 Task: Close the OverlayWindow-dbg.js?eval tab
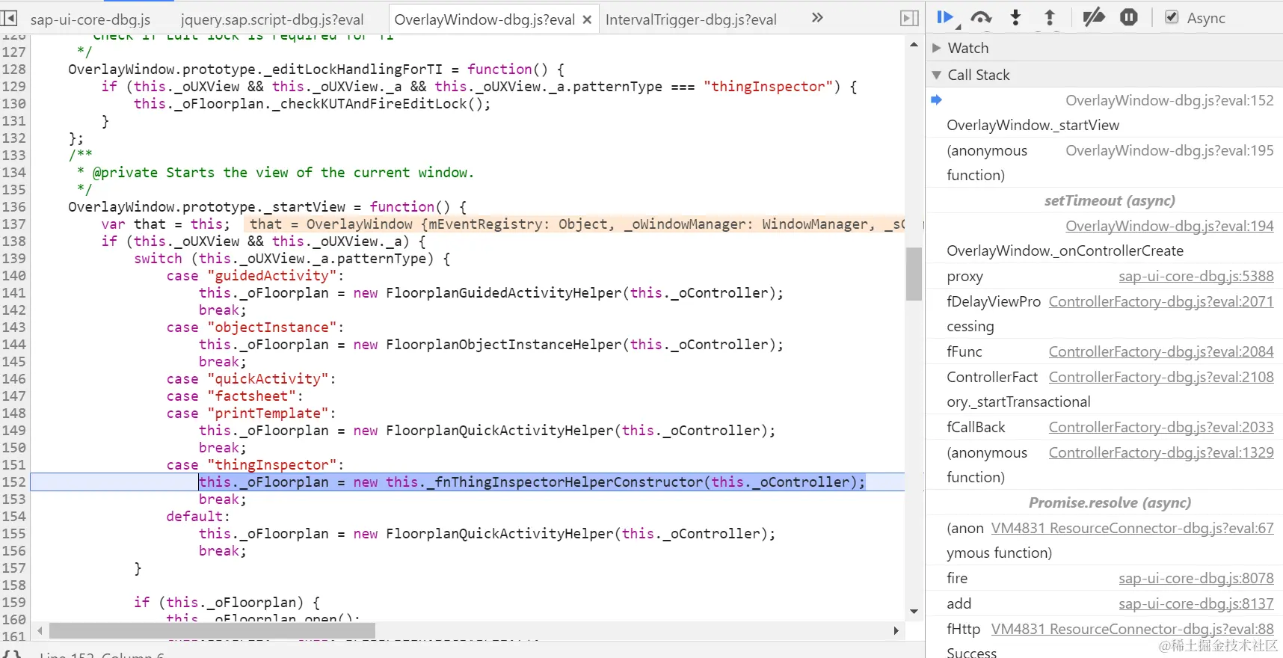point(587,19)
